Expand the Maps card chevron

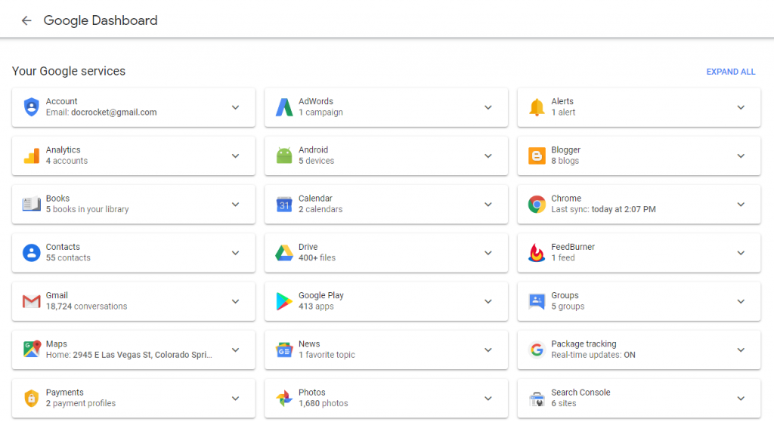pyautogui.click(x=236, y=350)
